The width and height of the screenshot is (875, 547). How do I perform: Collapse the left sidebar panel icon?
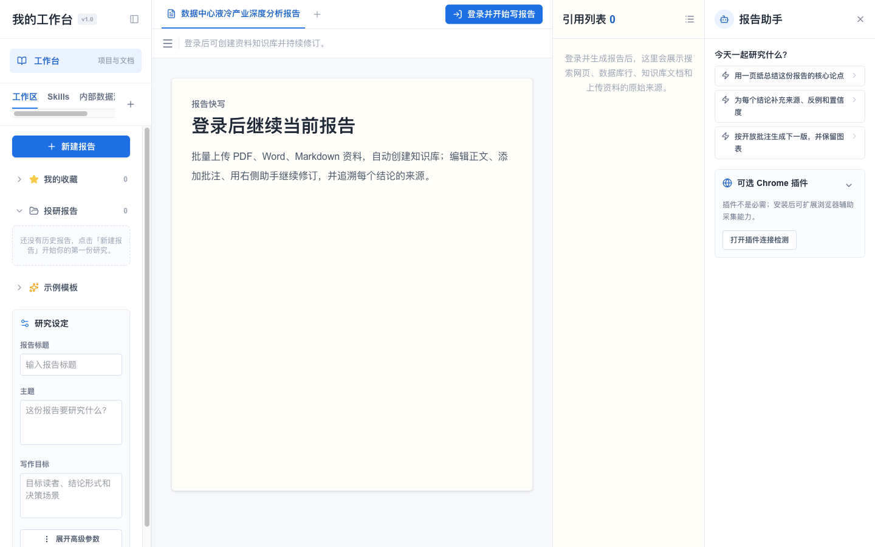134,19
